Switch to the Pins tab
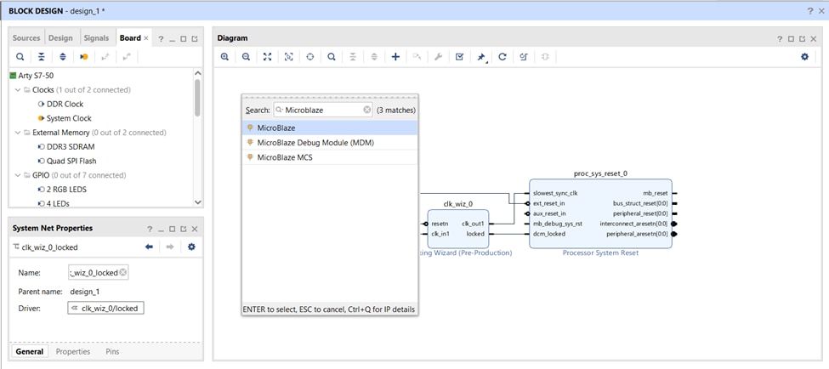Viewport: 829px width, 369px height. (112, 351)
